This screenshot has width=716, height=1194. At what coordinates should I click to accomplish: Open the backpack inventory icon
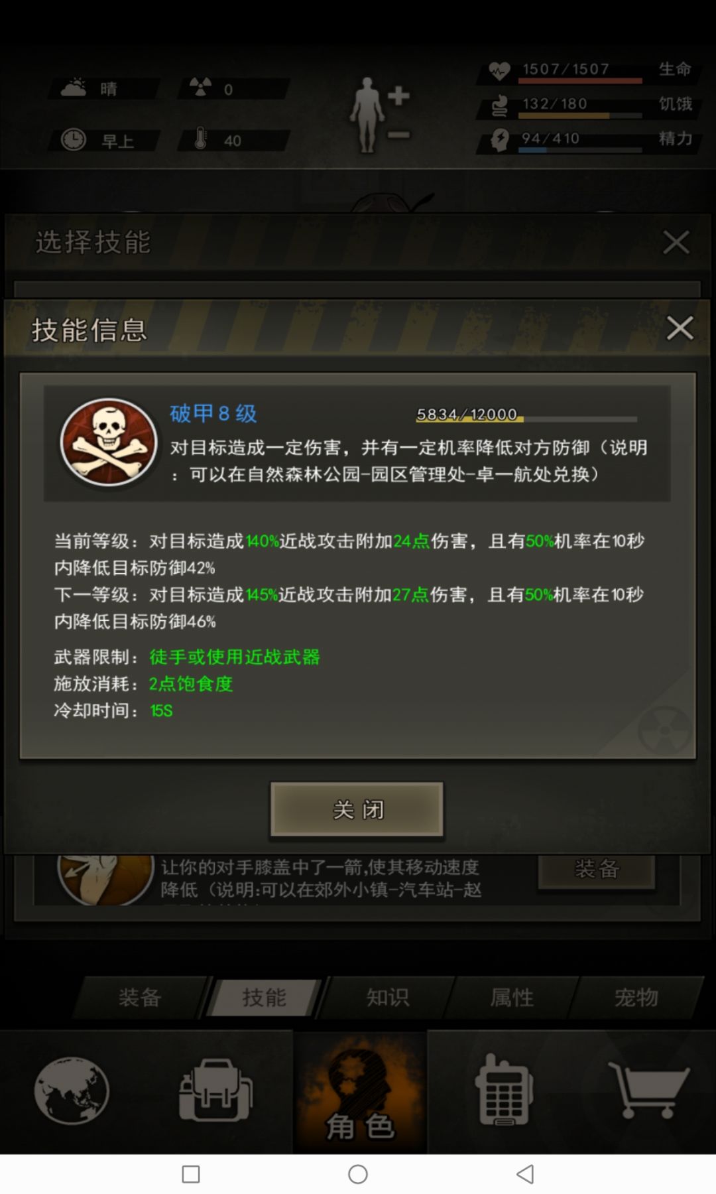(x=215, y=1090)
